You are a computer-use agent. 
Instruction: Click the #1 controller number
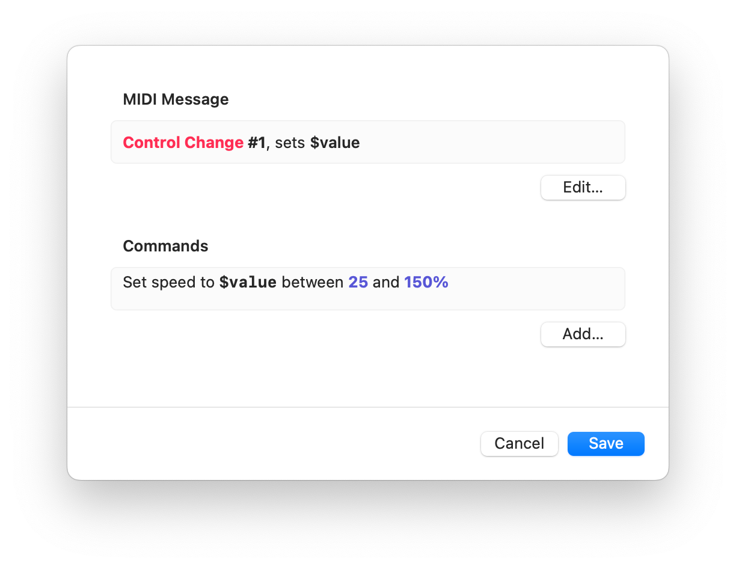256,143
